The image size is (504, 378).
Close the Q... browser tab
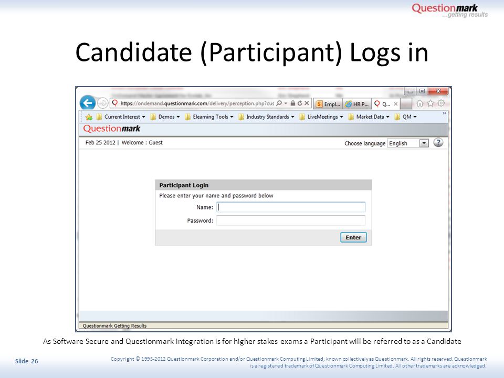click(x=396, y=104)
